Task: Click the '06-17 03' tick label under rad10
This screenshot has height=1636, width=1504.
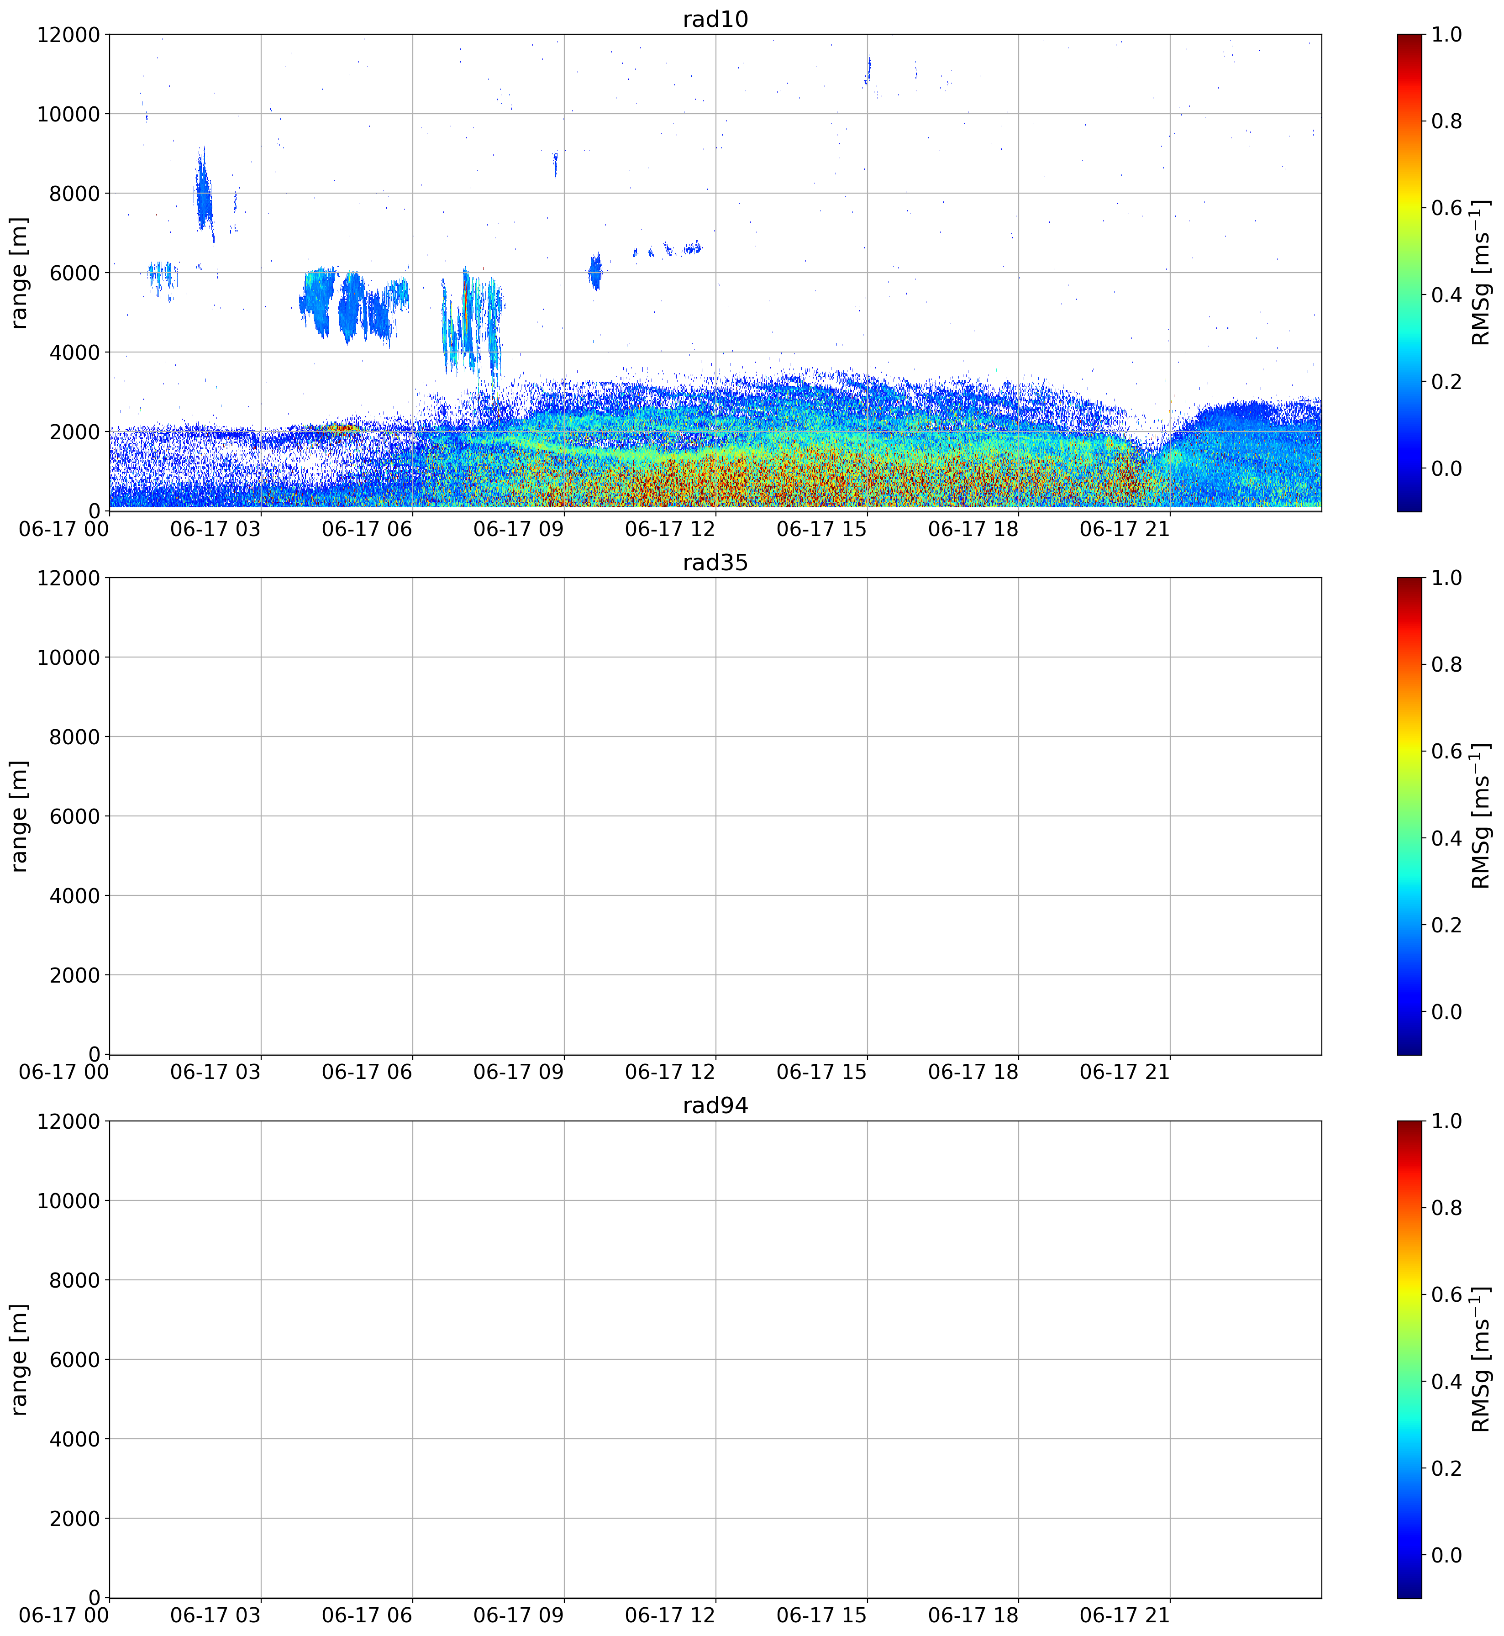Action: point(216,529)
